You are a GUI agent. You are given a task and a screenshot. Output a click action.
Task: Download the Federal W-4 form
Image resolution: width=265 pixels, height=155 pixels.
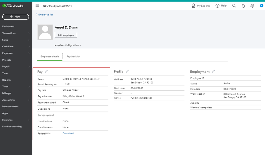point(68,134)
